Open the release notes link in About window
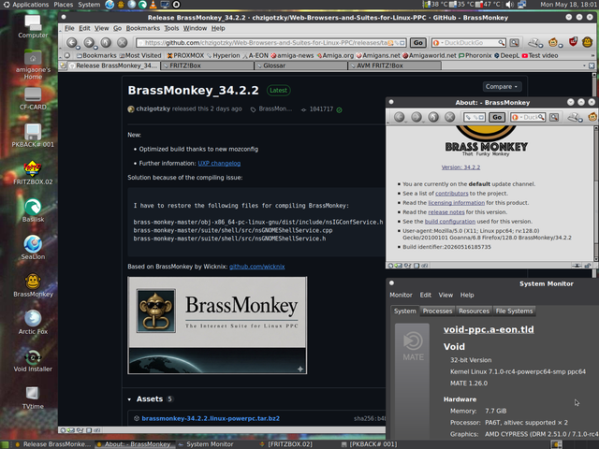599x449 pixels. 446,212
